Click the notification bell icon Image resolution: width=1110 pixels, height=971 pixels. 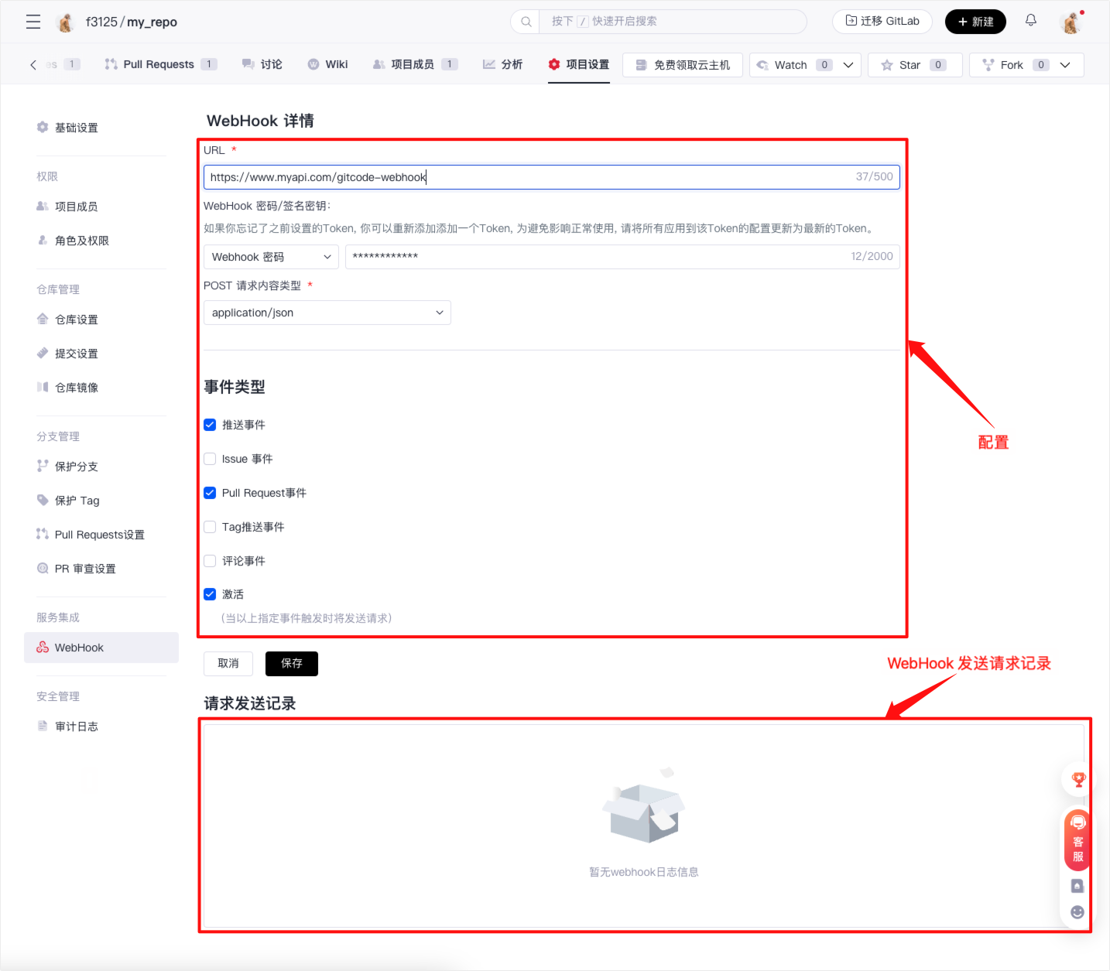coord(1030,21)
